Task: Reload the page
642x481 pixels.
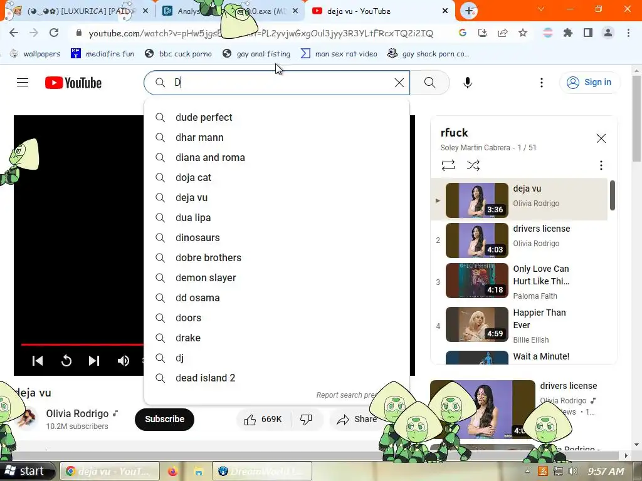Action: tap(54, 33)
